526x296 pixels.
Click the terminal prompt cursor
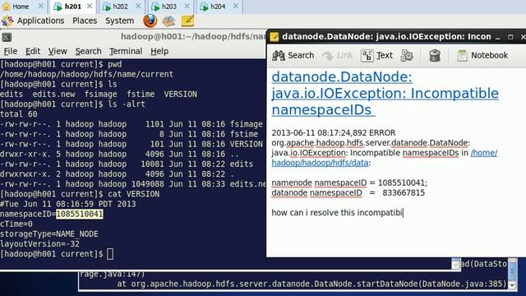[x=110, y=254]
